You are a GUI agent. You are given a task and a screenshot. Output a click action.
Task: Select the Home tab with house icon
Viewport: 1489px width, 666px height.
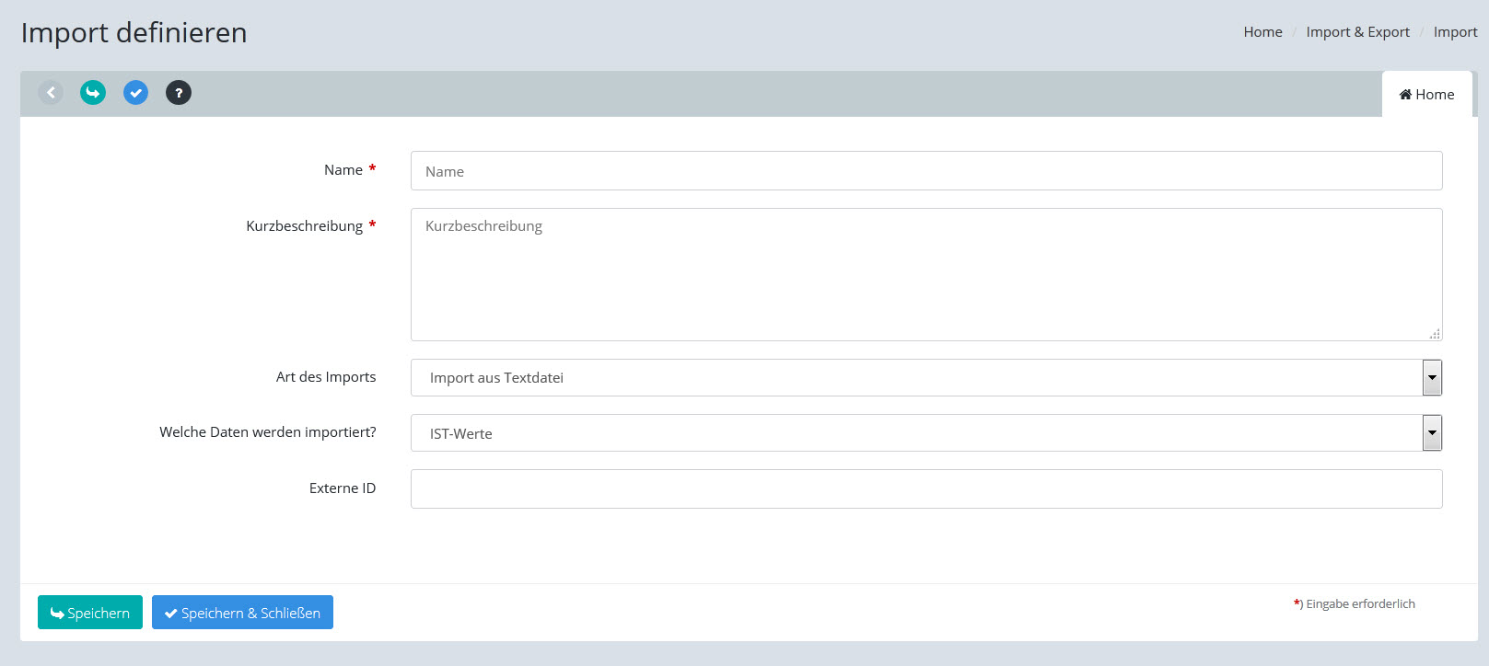click(1426, 95)
